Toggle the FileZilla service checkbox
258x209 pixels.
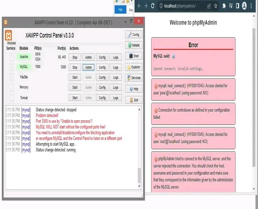click(11, 77)
